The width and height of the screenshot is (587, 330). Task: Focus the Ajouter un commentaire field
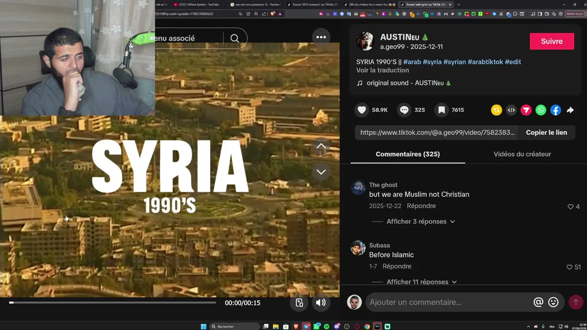(449, 302)
